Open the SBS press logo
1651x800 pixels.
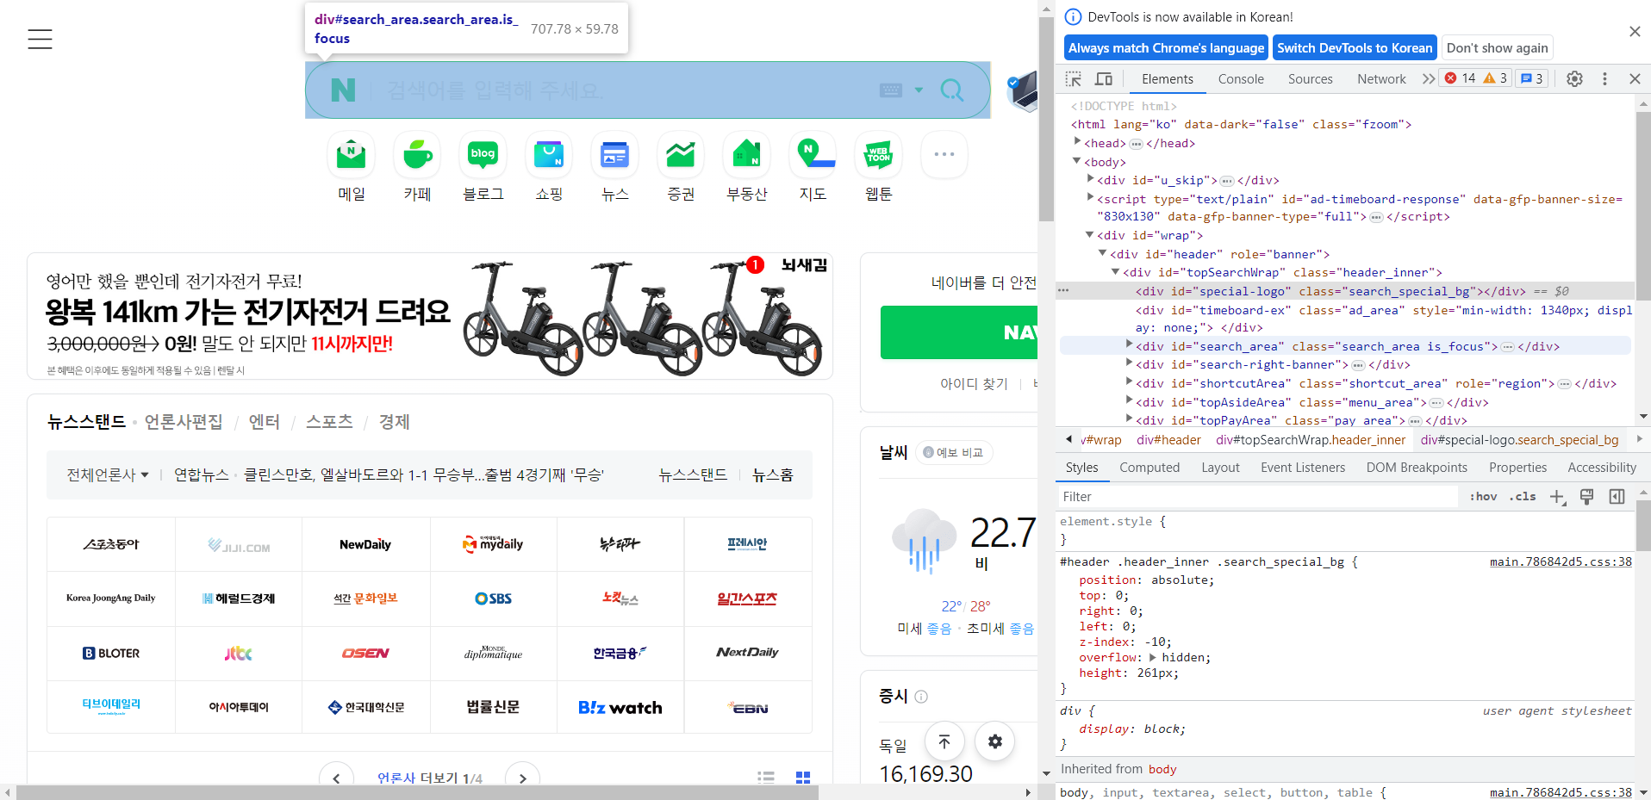pyautogui.click(x=493, y=598)
